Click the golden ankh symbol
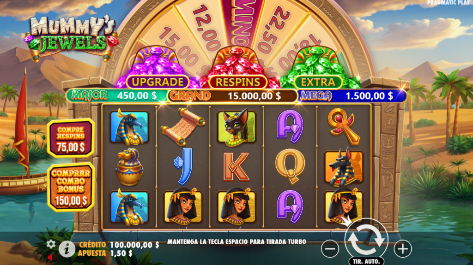 pos(343,126)
